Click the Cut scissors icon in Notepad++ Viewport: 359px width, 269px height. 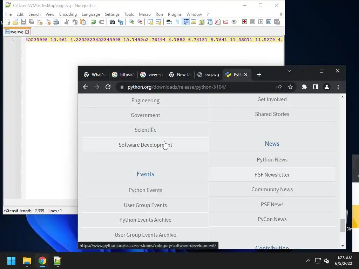(66, 22)
